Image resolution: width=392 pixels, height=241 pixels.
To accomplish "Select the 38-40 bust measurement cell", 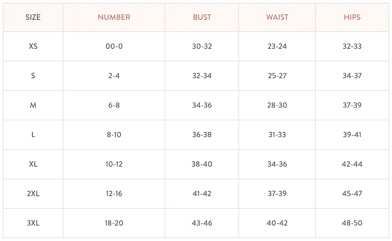I will [x=202, y=164].
